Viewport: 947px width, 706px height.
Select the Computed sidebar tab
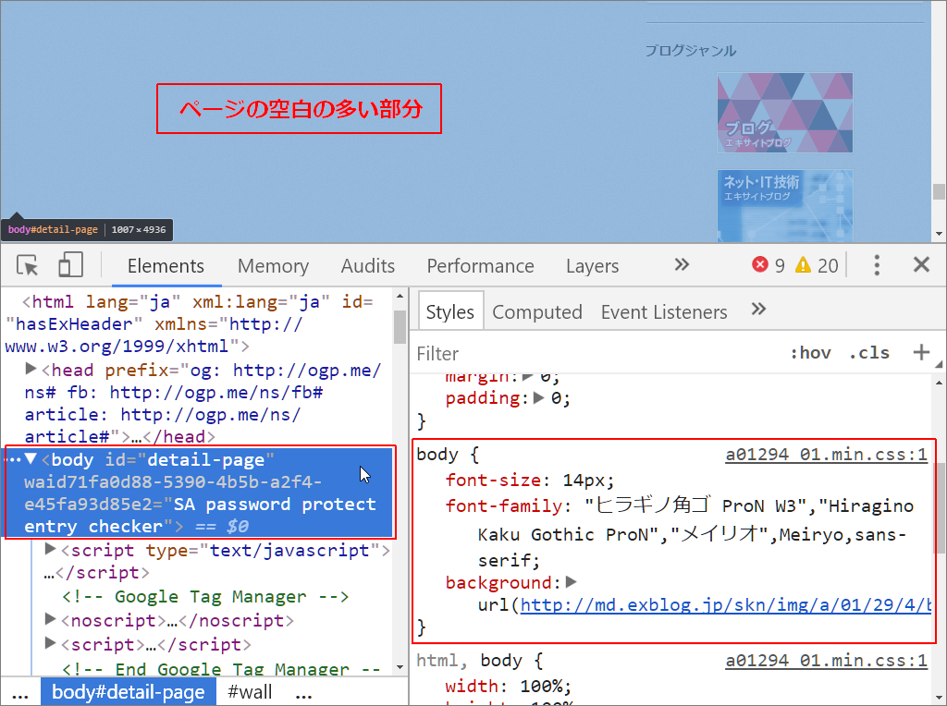[537, 312]
